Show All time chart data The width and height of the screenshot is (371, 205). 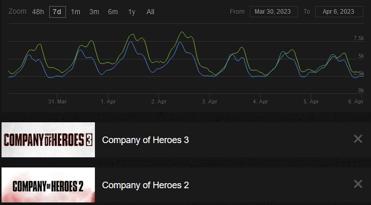pos(150,12)
